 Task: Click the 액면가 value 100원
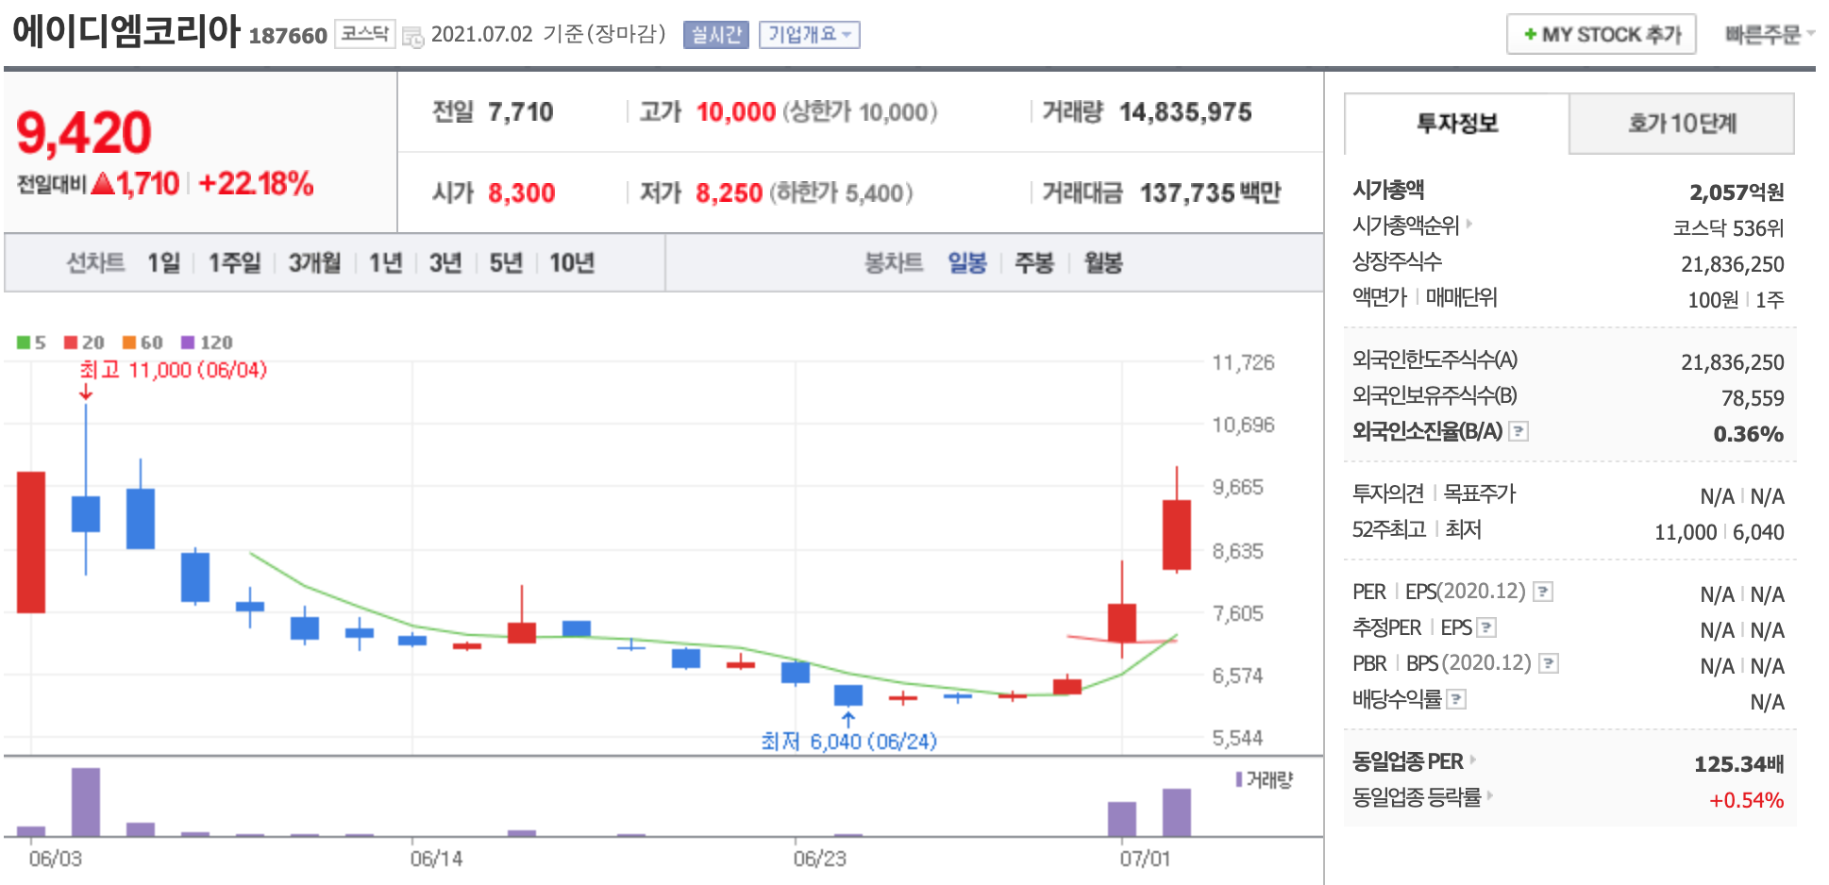click(x=1713, y=300)
